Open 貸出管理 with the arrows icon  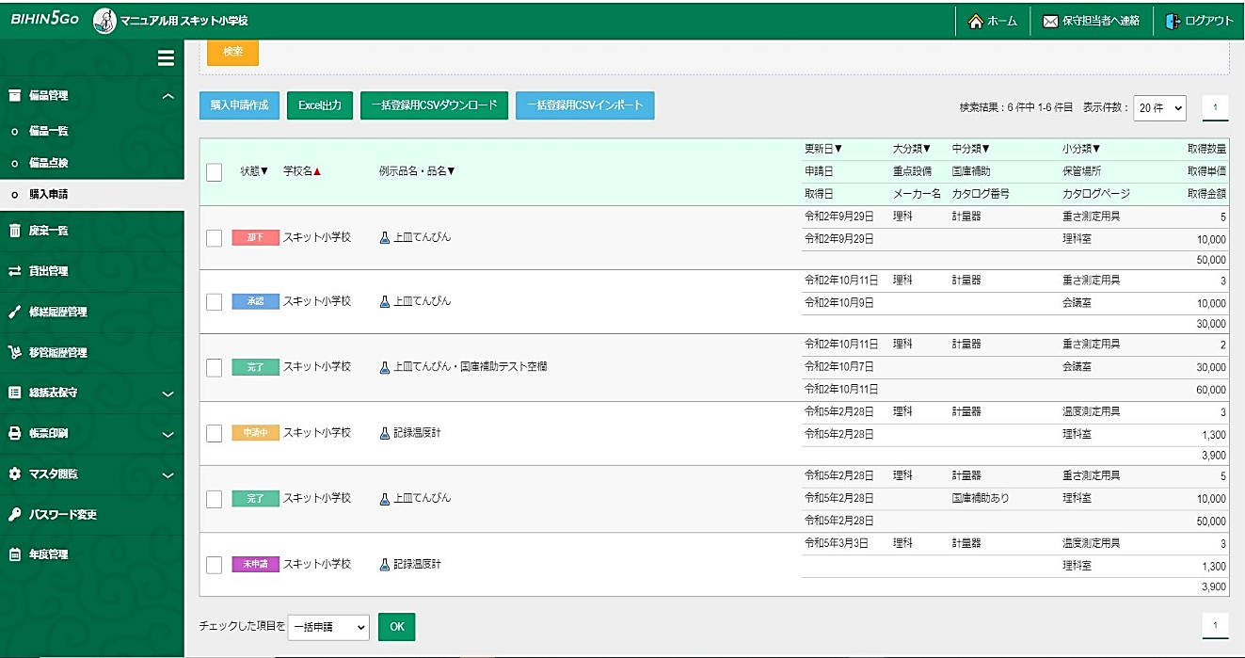click(x=15, y=271)
